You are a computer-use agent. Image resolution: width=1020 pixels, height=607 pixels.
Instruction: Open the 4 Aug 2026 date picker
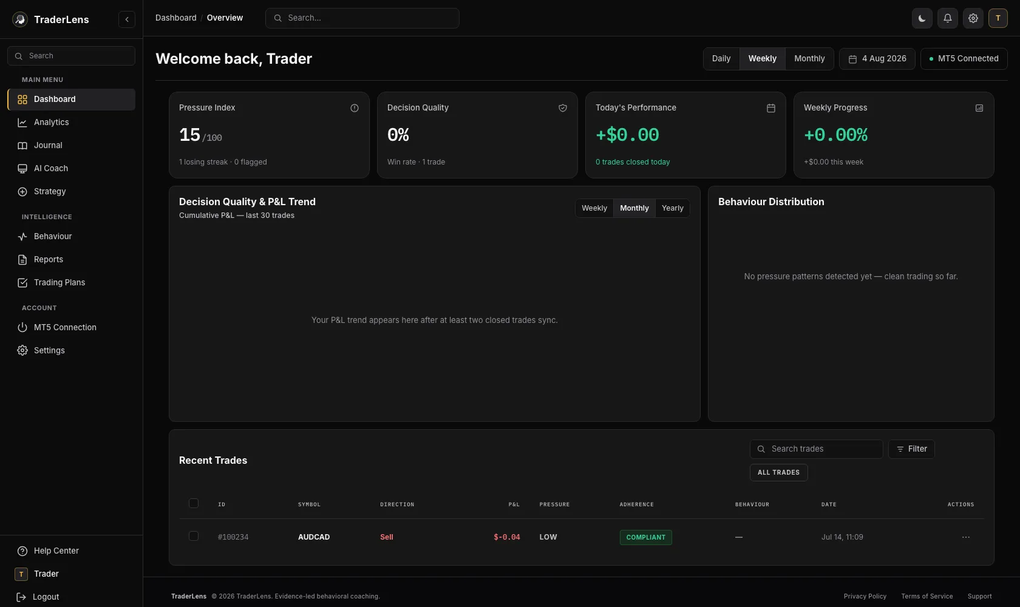point(877,59)
